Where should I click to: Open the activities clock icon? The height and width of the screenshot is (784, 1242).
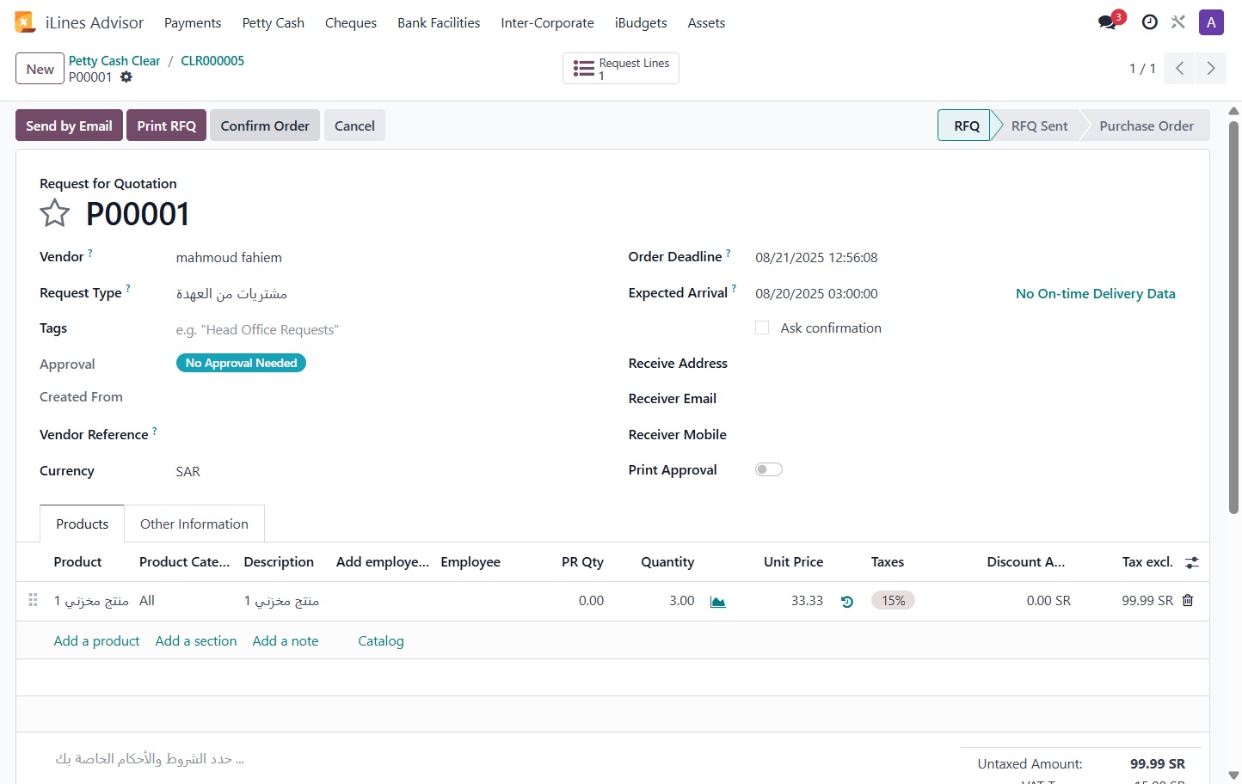[1149, 22]
